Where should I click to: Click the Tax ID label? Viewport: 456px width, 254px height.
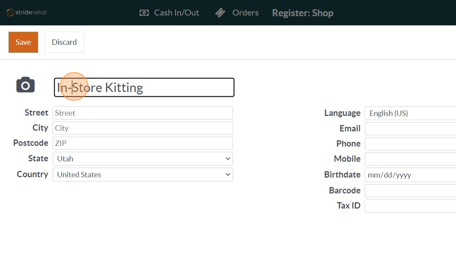(x=349, y=206)
